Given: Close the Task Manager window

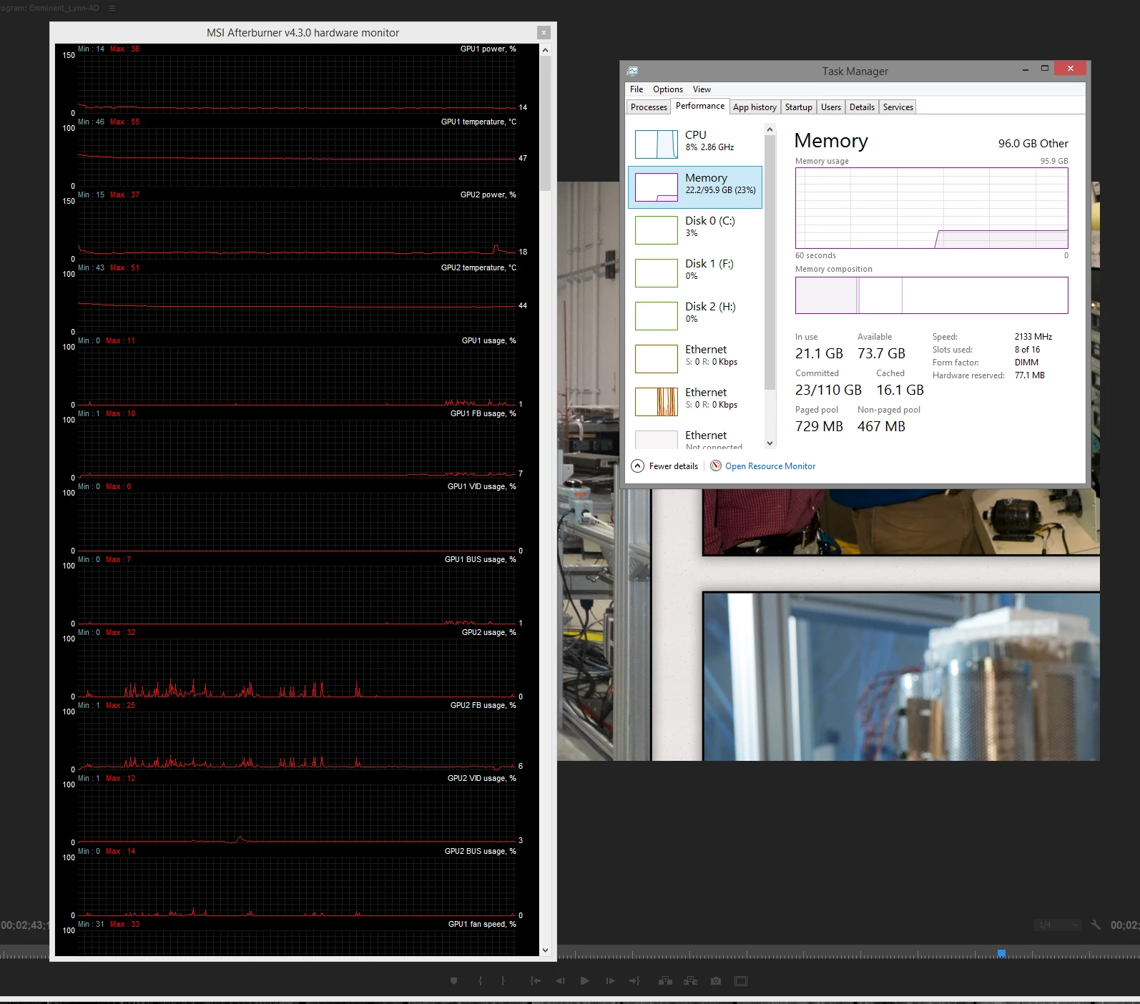Looking at the screenshot, I should point(1070,69).
